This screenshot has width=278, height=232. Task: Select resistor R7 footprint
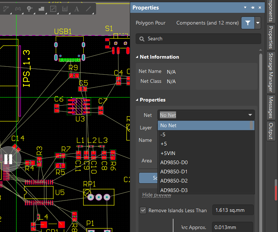(x=60, y=155)
